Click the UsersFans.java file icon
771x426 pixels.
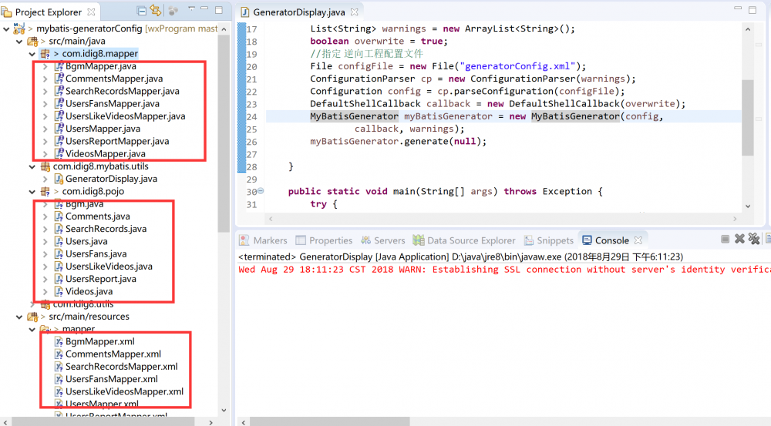[x=59, y=253]
